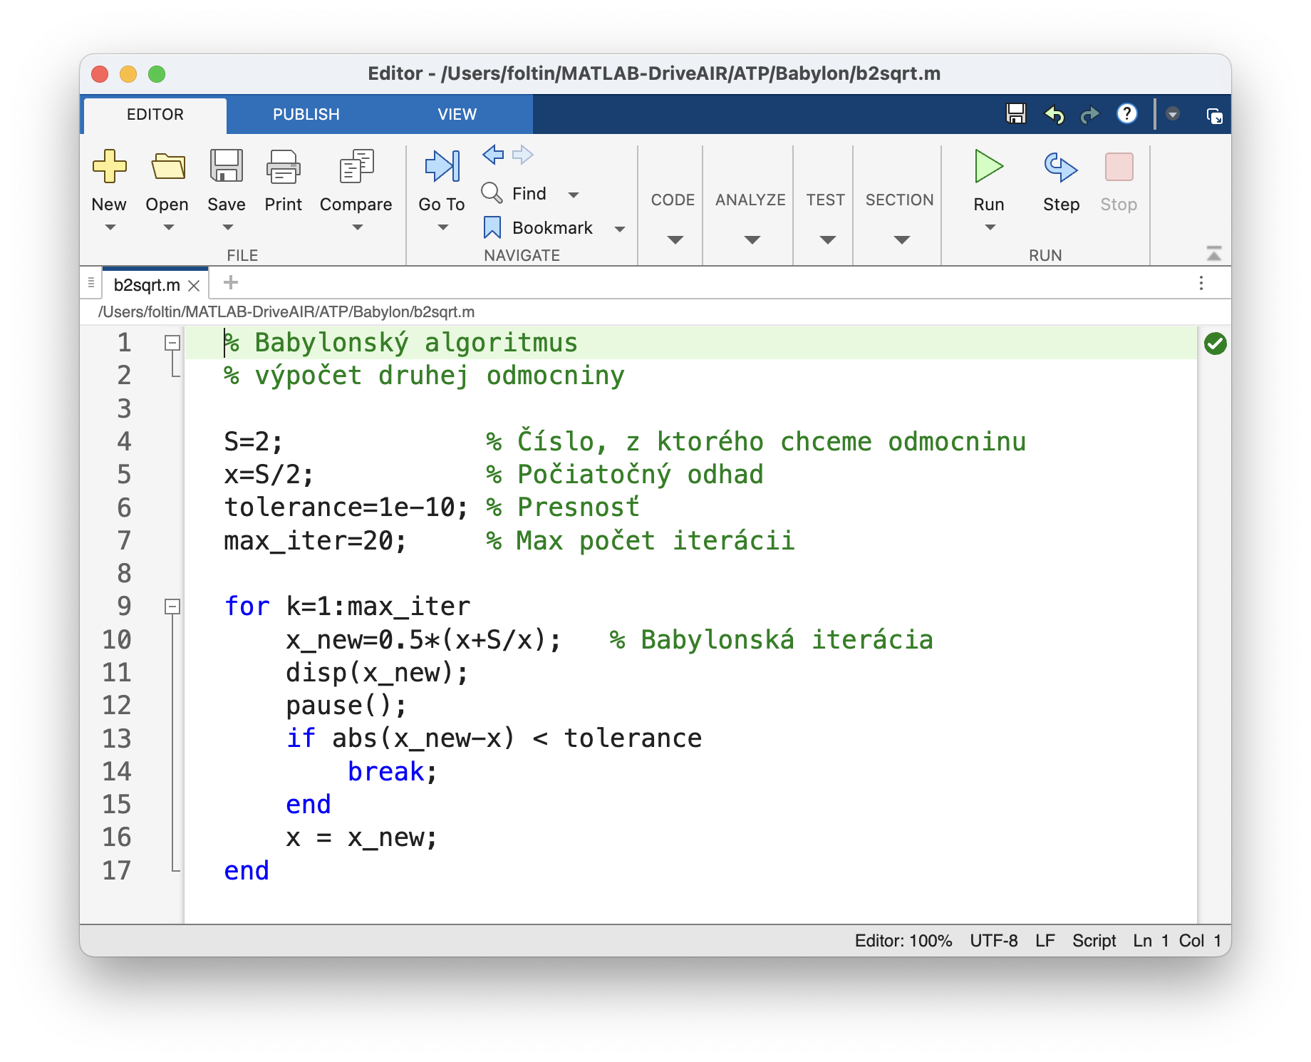Expand the Compare dropdown arrow
This screenshot has width=1311, height=1062.
(x=357, y=228)
